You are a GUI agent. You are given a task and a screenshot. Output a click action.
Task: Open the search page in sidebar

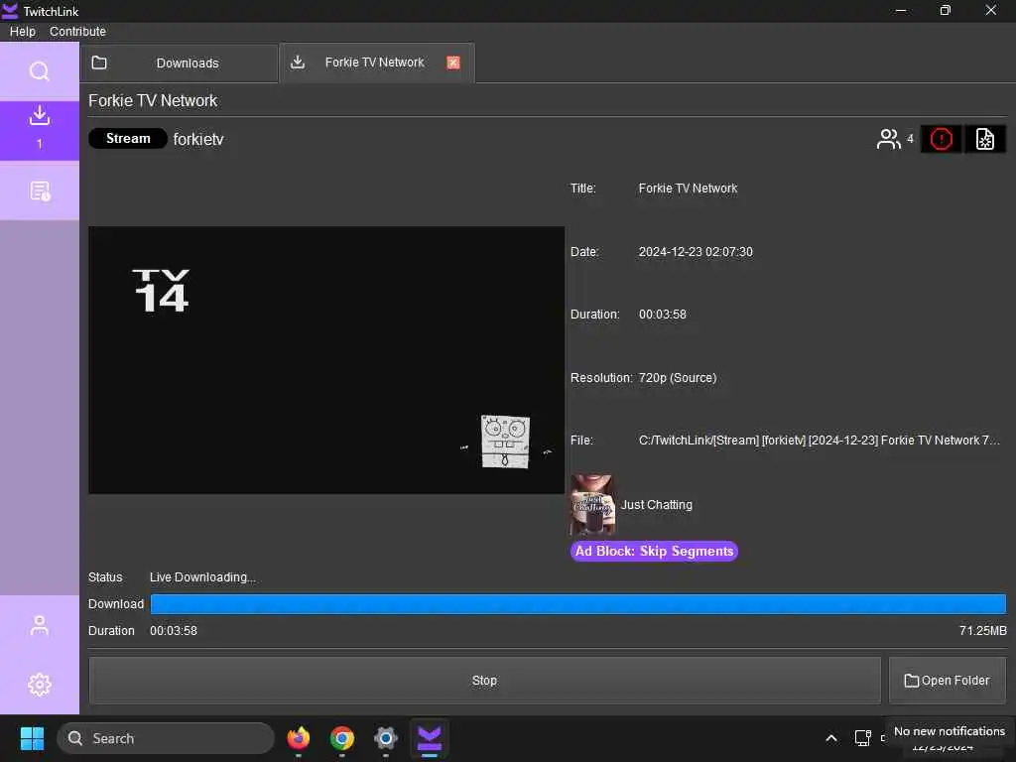pos(40,70)
